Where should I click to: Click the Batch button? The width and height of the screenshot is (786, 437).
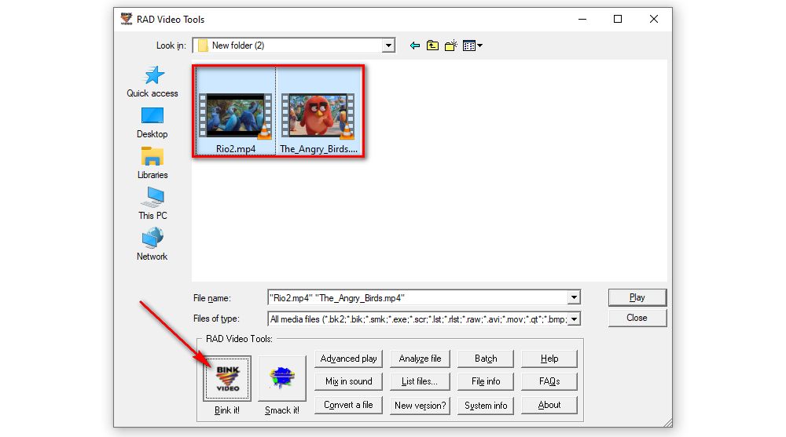tap(486, 359)
